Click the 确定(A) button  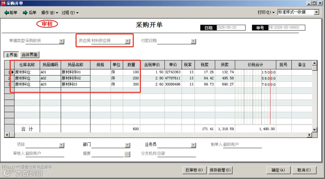click(x=278, y=170)
